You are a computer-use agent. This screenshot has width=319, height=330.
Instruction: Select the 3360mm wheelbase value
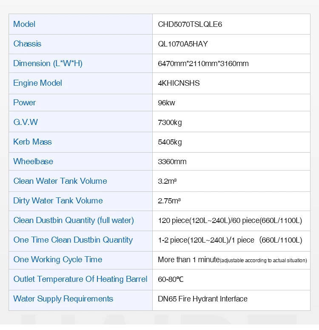[172, 162]
